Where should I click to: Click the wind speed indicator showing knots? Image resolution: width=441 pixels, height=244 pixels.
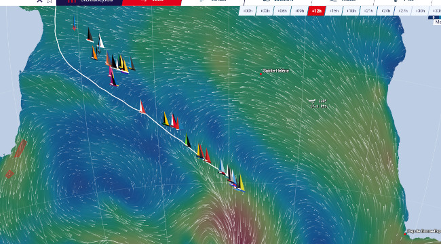pyautogui.click(x=318, y=104)
